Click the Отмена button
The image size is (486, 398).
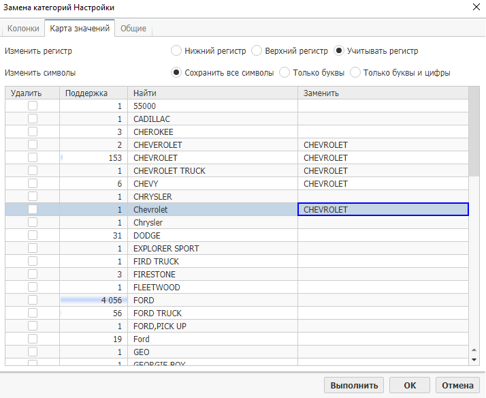(457, 385)
